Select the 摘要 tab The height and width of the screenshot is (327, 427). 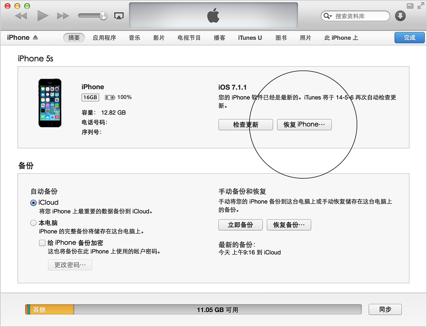tap(74, 38)
